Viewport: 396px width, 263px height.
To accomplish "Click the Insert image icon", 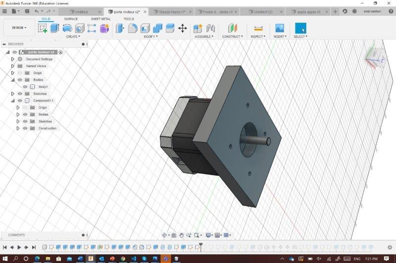I will tap(280, 28).
